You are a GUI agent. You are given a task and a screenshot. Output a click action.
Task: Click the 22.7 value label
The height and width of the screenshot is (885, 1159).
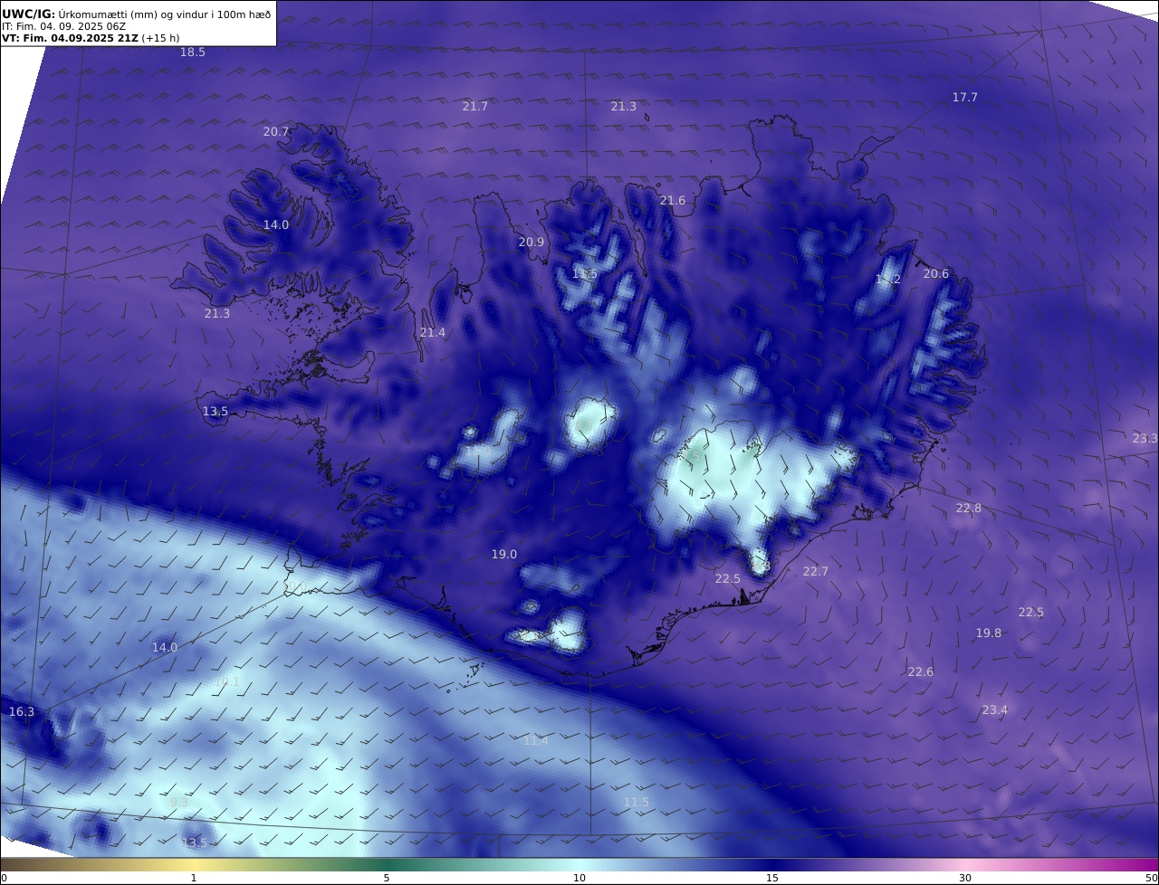click(816, 572)
